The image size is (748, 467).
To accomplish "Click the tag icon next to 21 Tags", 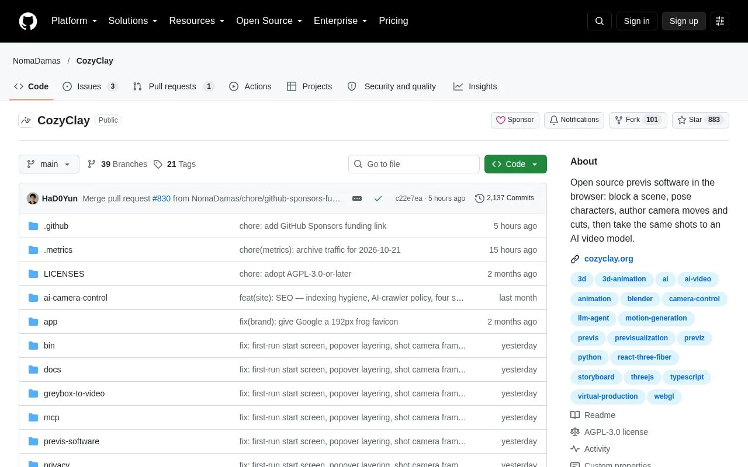I will pyautogui.click(x=158, y=164).
